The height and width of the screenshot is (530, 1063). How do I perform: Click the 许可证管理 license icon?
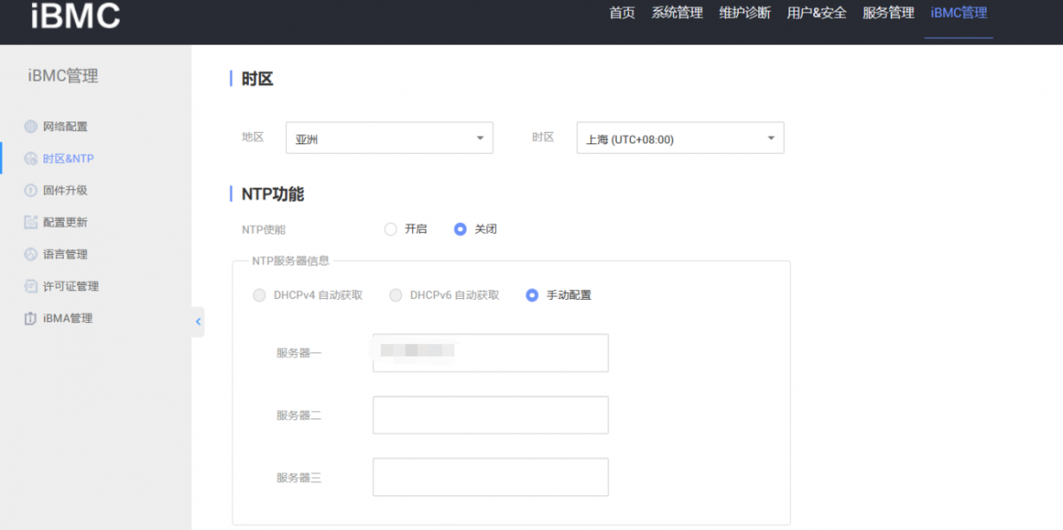31,286
